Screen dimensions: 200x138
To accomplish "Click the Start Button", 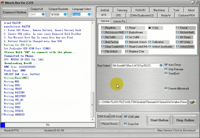I will pyautogui.click(x=159, y=120).
